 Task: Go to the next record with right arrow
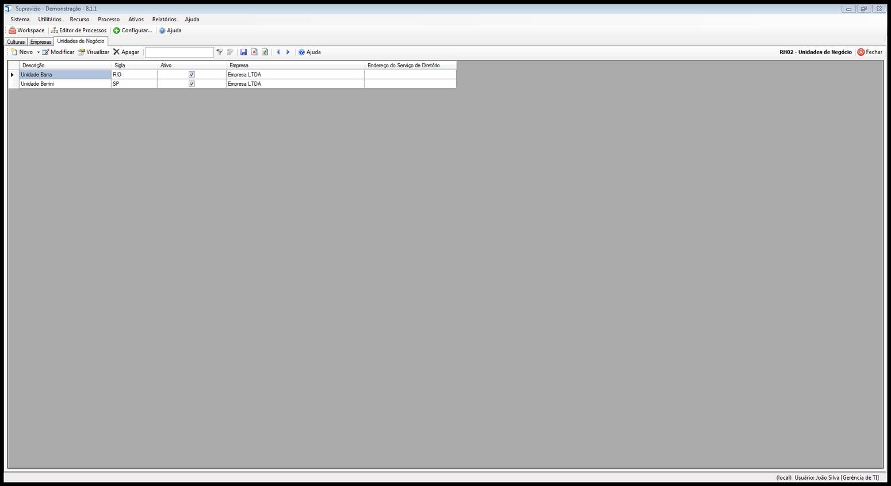pos(288,52)
